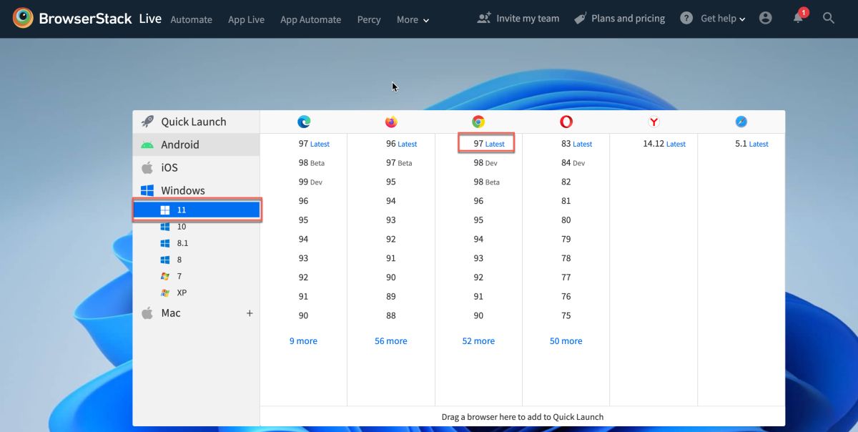Collapse the Windows platform section
Viewport: 858px width, 432px height.
click(196, 190)
